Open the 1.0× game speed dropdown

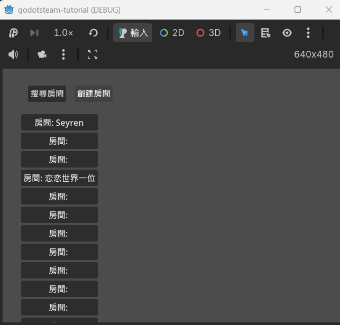63,33
